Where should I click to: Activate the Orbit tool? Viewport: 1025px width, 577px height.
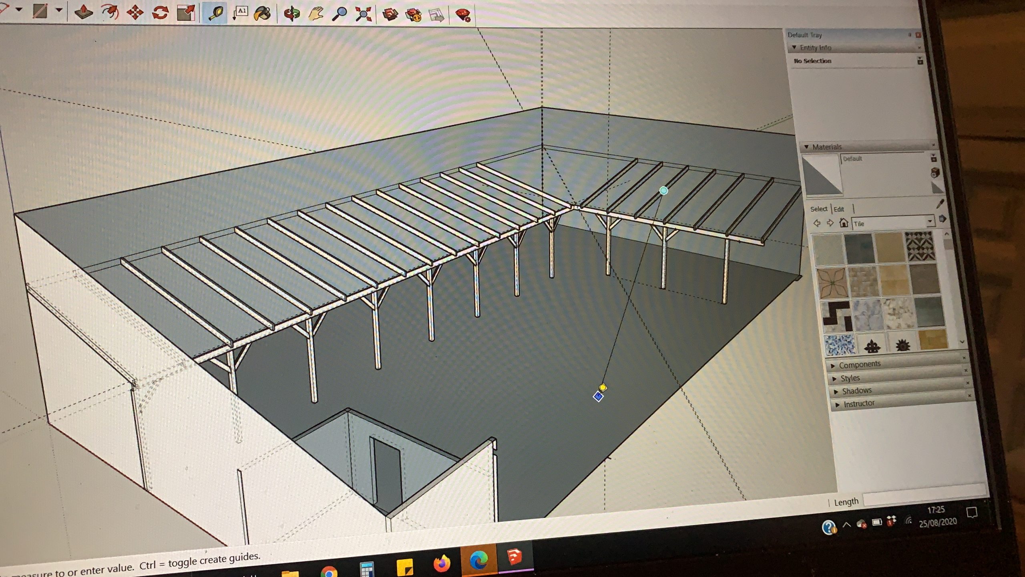coord(292,14)
